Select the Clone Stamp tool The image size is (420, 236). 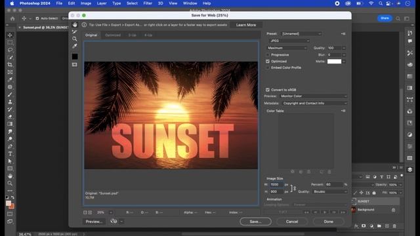coord(10,102)
